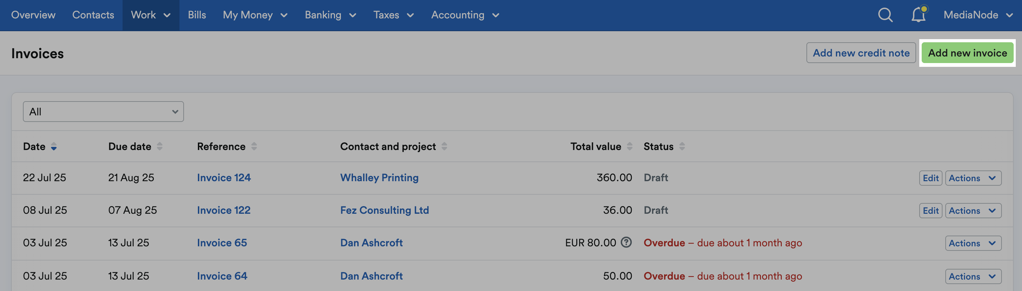1022x291 pixels.
Task: Open the search icon in the navigation bar
Action: [885, 15]
